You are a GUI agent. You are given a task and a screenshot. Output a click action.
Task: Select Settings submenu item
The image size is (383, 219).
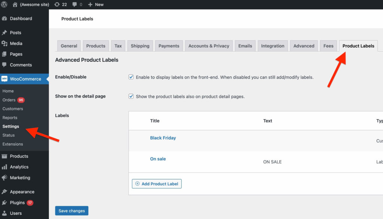pos(11,126)
